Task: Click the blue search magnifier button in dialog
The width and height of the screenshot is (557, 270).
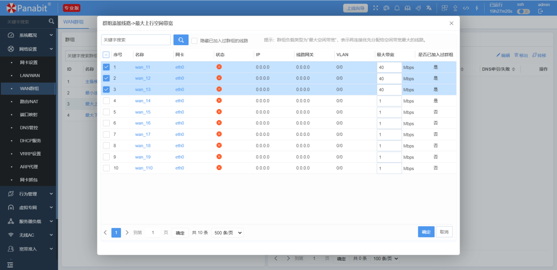Action: tap(181, 40)
